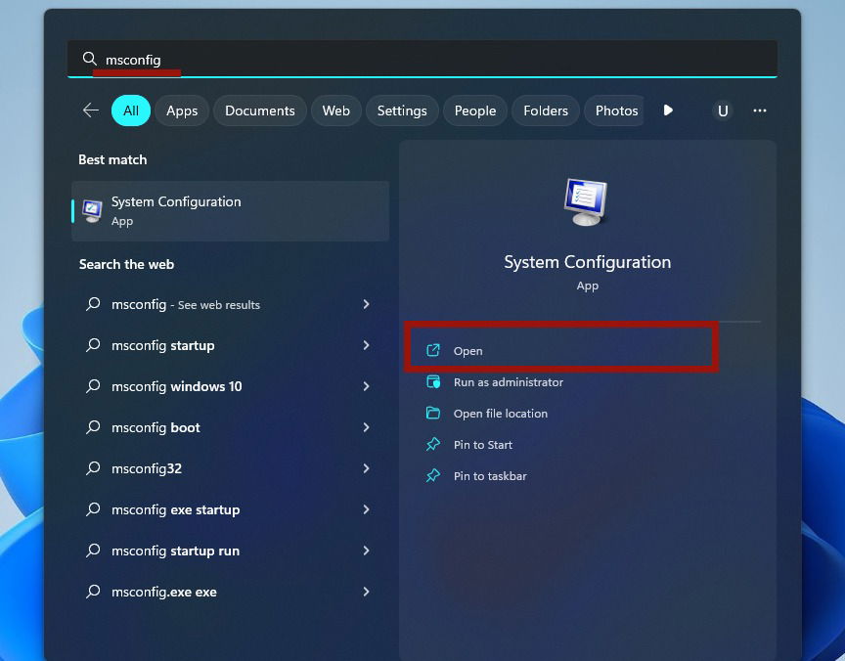This screenshot has width=845, height=661.
Task: Click the 'msconfig startup run' suggestion text
Action: coord(176,551)
